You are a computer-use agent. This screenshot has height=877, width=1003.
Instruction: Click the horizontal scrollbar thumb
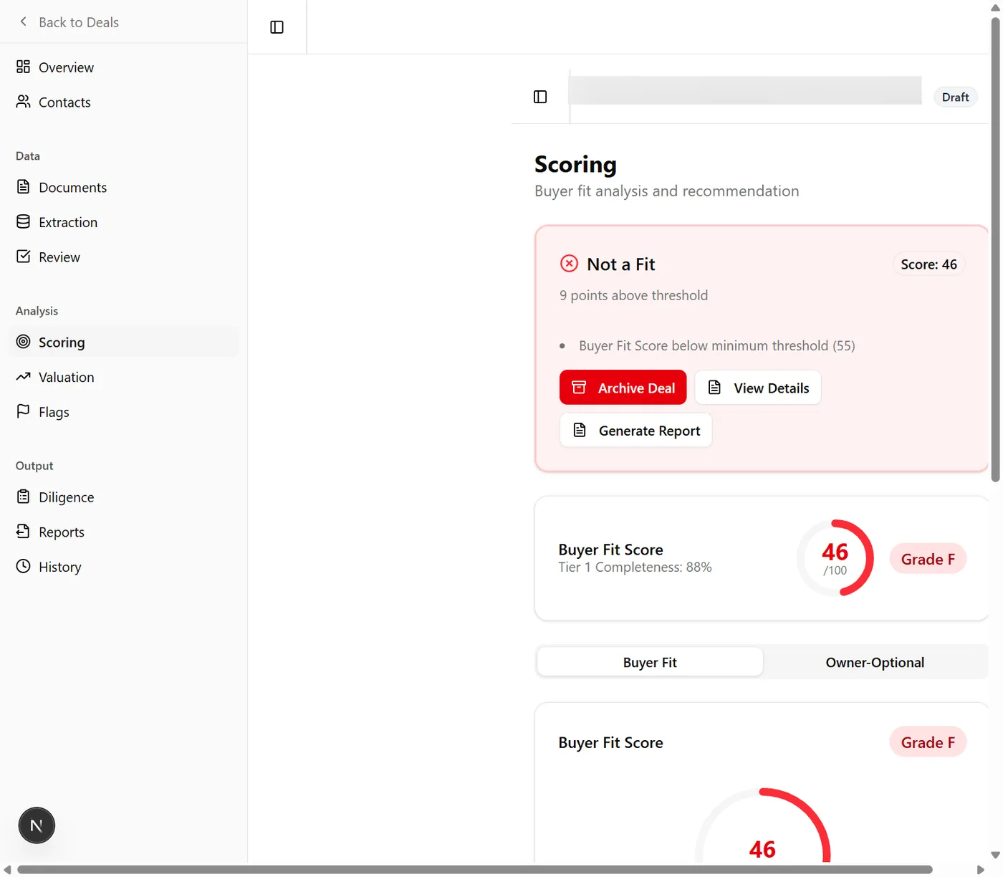(475, 870)
